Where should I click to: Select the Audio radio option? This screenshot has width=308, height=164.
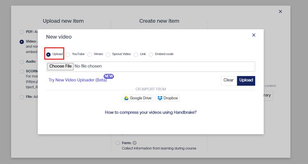click(22, 62)
